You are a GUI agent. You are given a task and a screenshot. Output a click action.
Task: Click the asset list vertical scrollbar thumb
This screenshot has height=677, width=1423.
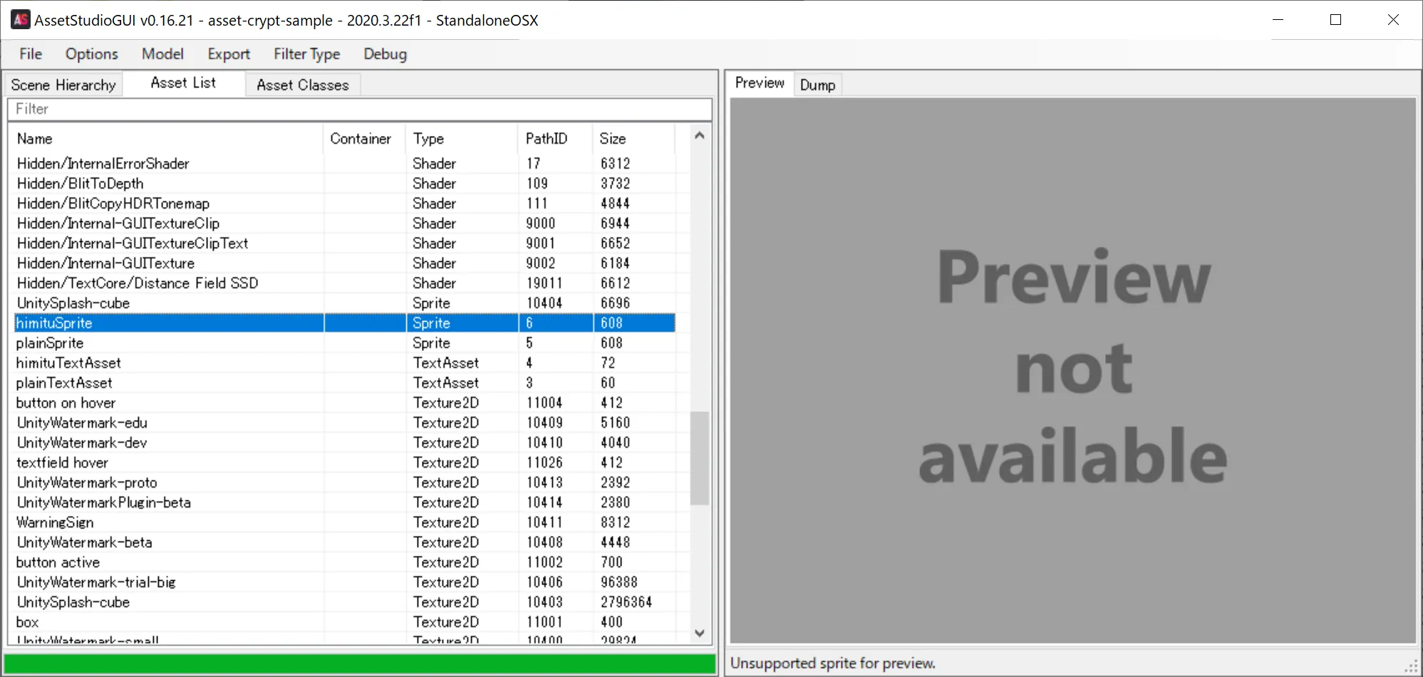700,457
